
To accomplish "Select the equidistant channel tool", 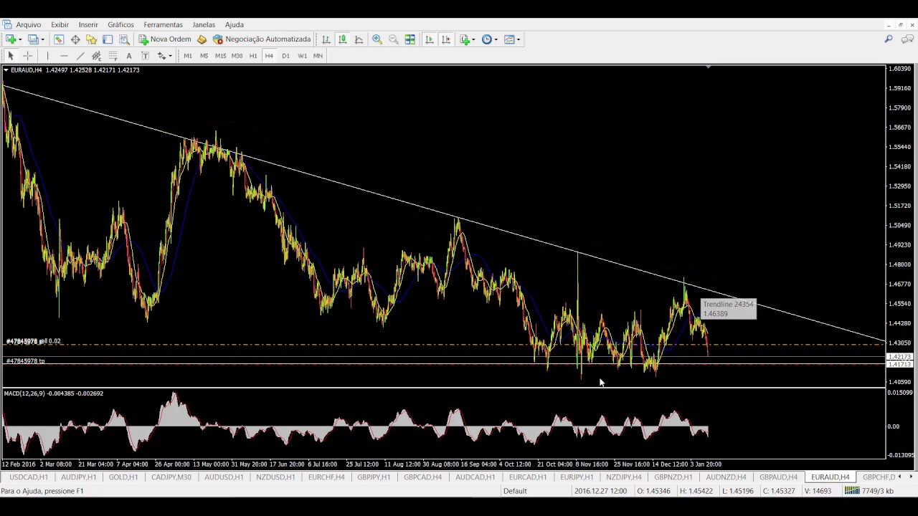I will 96,56.
